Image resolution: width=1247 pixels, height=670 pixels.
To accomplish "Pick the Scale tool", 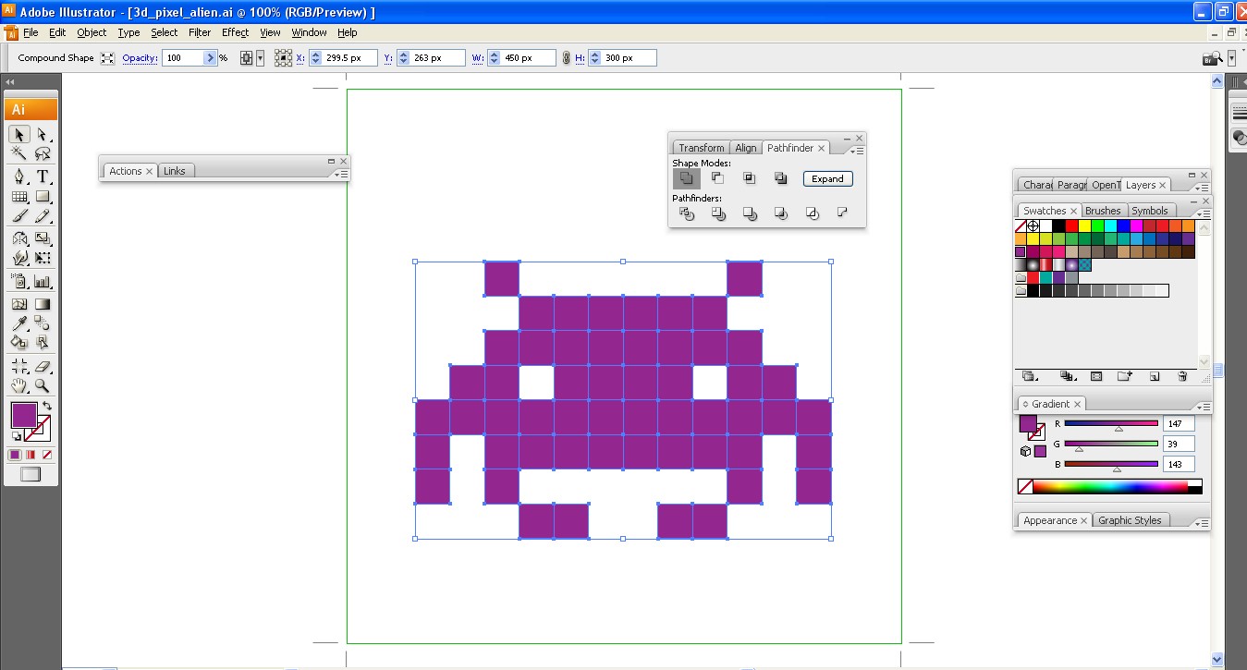I will click(43, 238).
